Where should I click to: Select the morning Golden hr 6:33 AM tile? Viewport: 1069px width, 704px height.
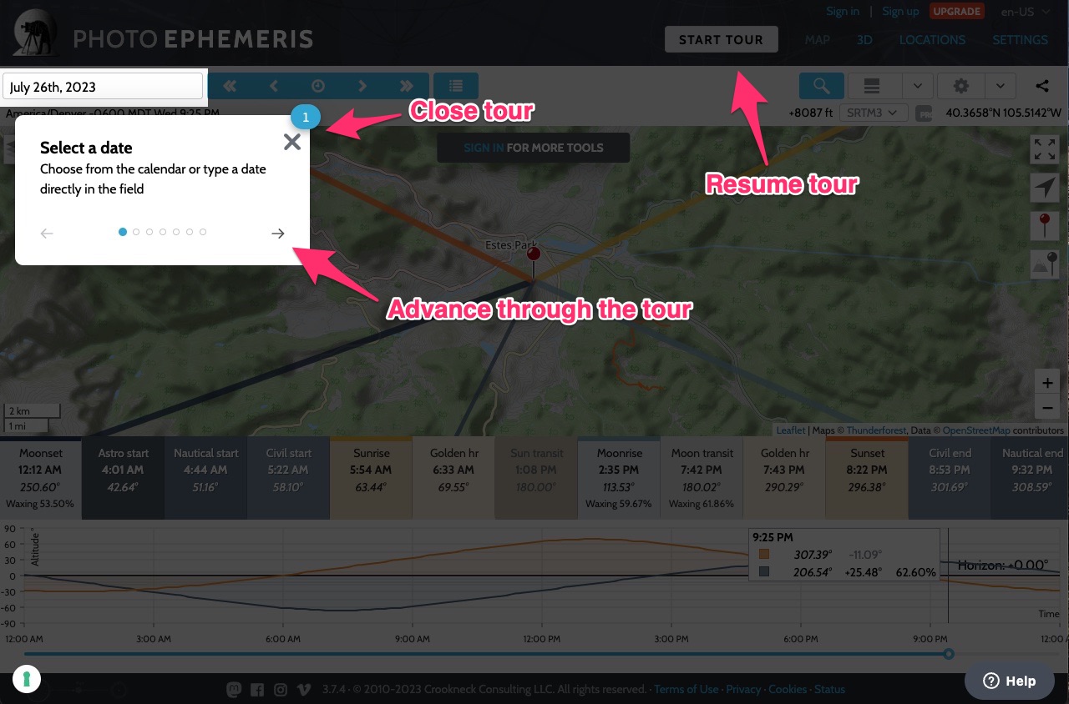[x=453, y=478]
